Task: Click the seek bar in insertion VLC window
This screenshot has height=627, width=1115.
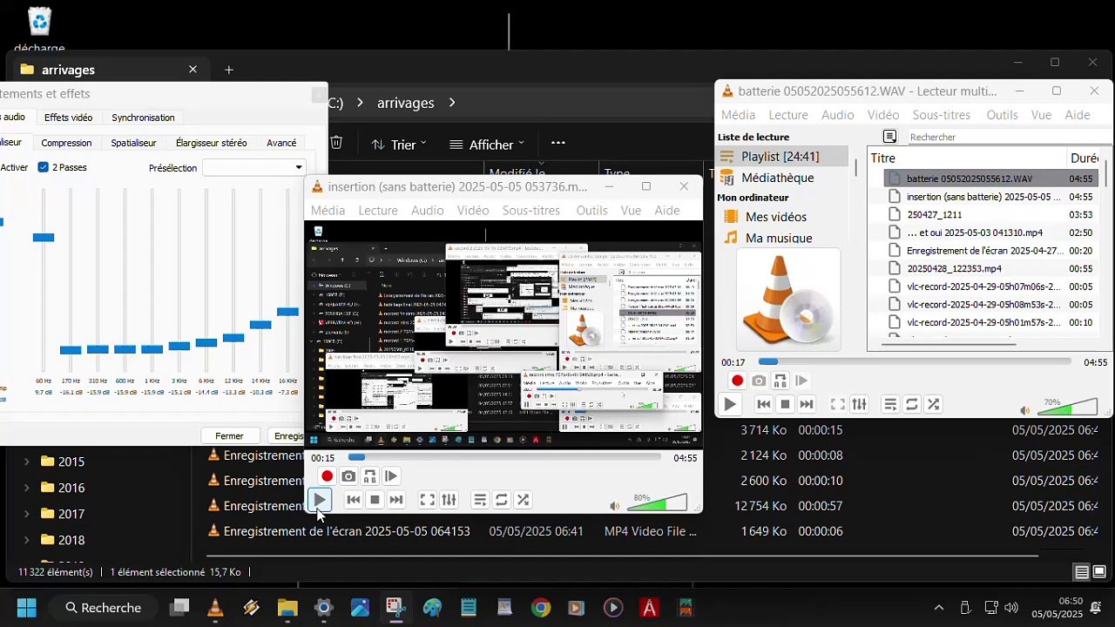Action: [x=503, y=457]
